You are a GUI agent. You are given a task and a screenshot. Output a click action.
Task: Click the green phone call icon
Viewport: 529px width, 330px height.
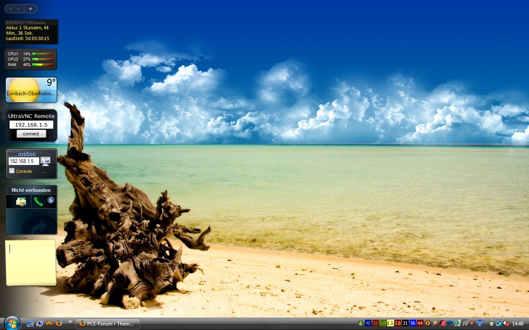38,201
